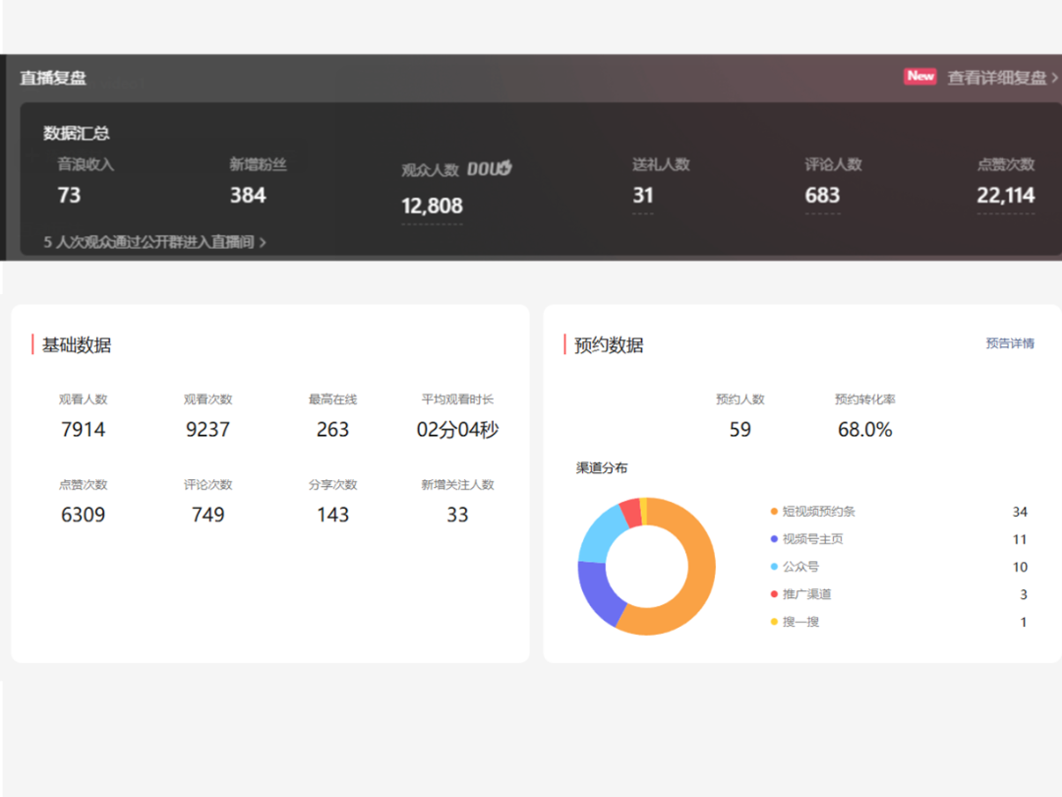Click the 12,808 audience count value
The height and width of the screenshot is (797, 1062).
pos(432,206)
